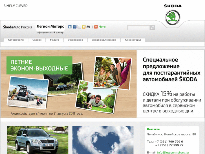Click the SIMPLY CLEVER slogan

point(16,6)
